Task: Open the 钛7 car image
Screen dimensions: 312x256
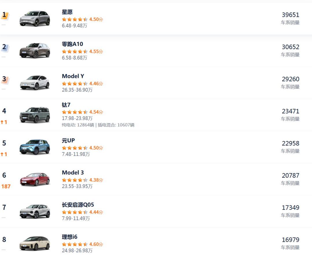Action: (35, 115)
